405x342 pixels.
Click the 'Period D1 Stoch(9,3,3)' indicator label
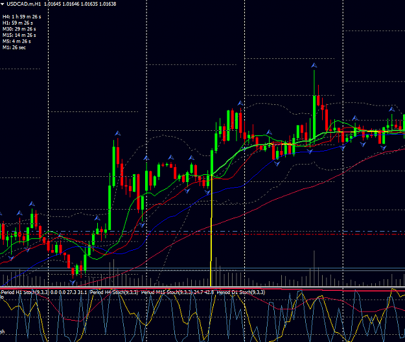[240, 292]
